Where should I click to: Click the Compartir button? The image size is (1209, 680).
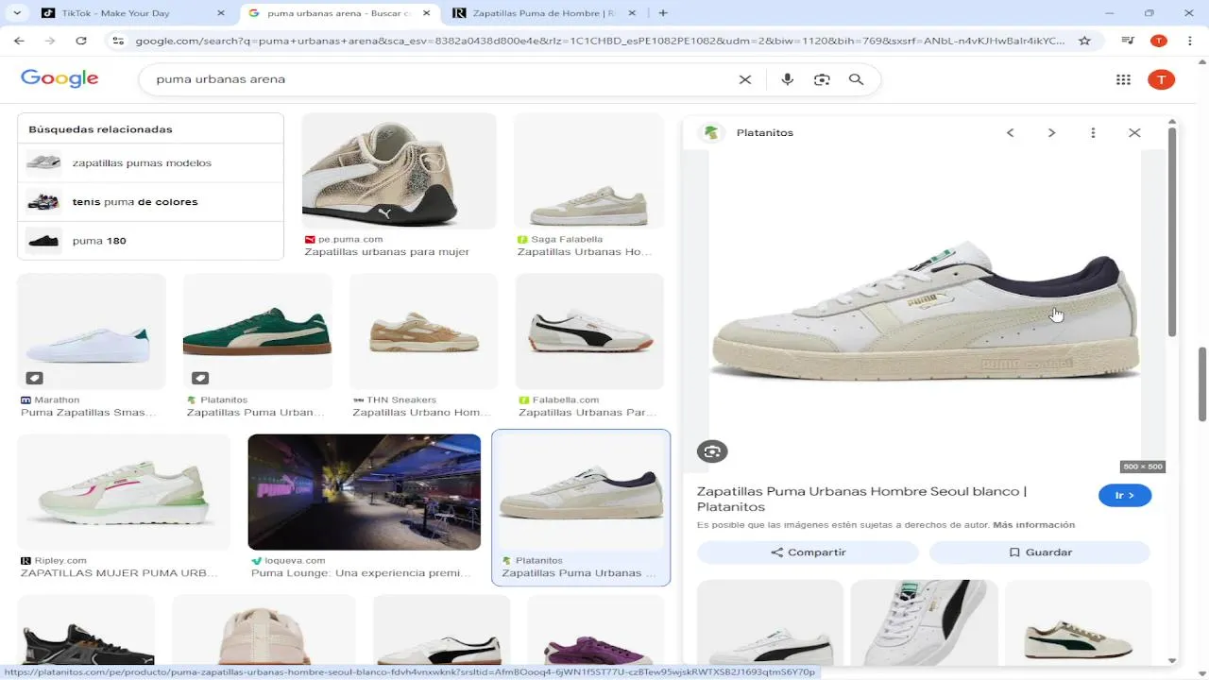808,552
